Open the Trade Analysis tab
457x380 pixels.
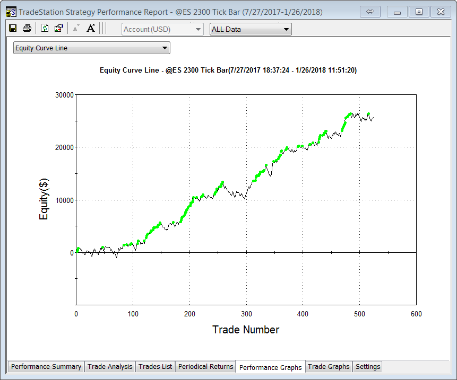click(x=110, y=367)
